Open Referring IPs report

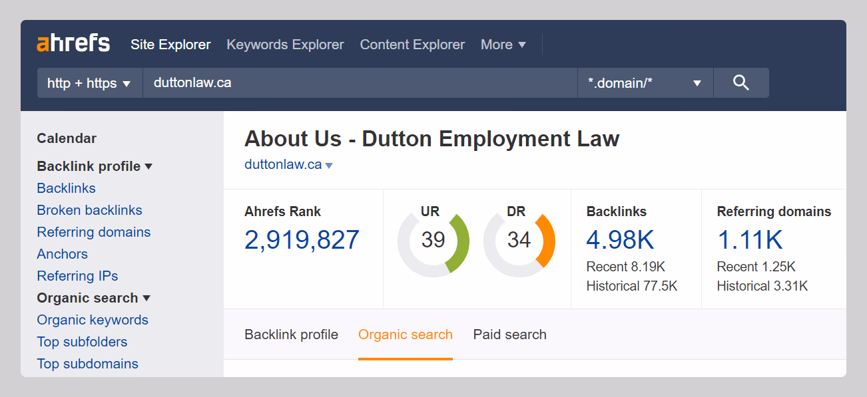pos(77,276)
